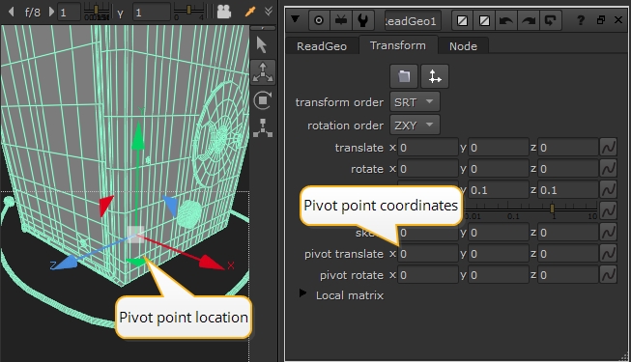631x362 pixels.
Task: Click the snap pivot axis icon button
Action: point(435,76)
